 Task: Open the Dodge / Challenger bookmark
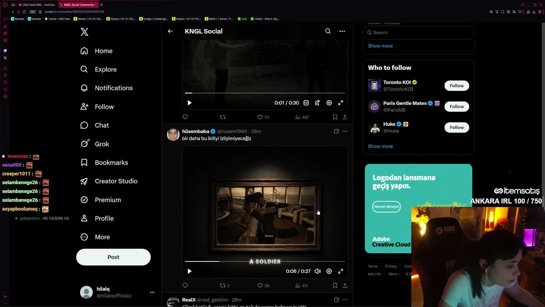click(153, 19)
